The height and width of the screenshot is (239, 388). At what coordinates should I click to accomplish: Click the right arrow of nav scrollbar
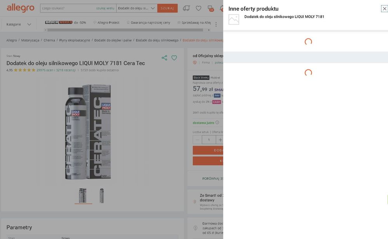(x=209, y=30)
